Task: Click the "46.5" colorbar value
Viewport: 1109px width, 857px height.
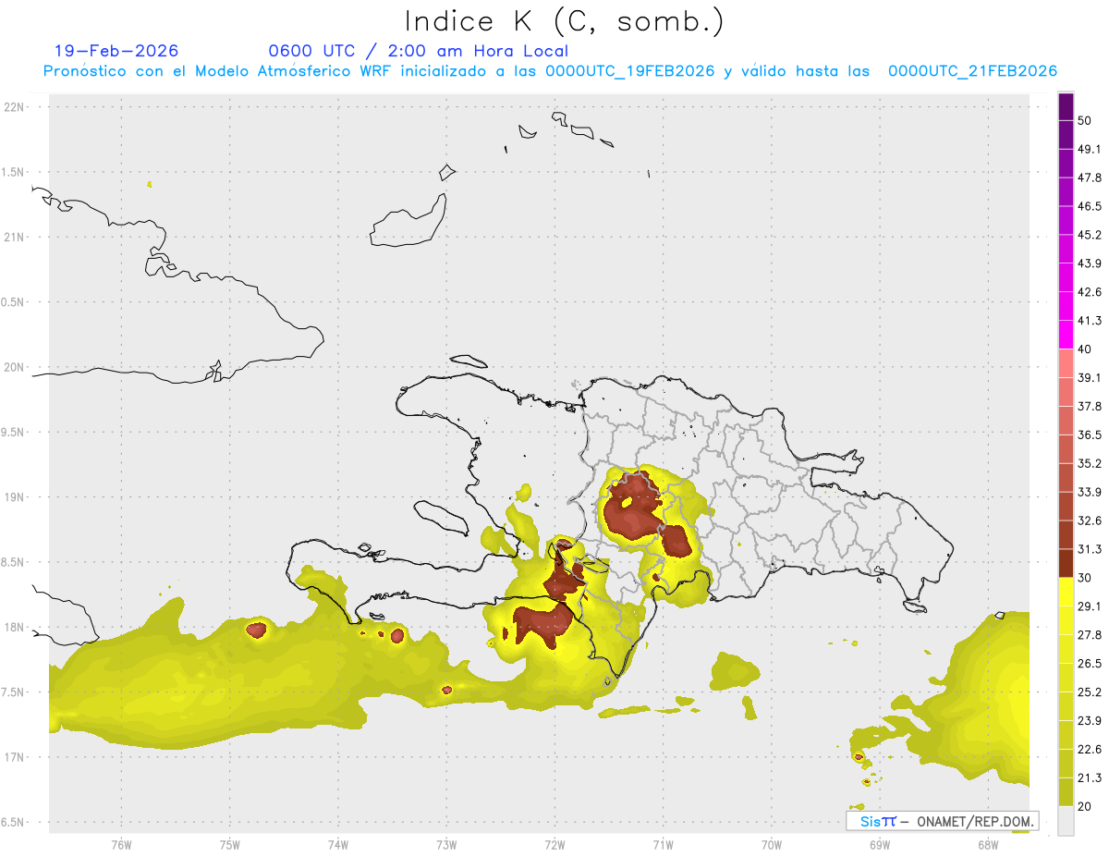Action: pos(1090,206)
